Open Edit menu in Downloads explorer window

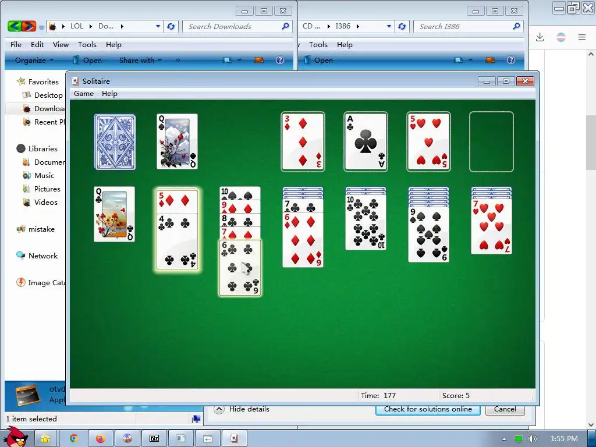(37, 44)
